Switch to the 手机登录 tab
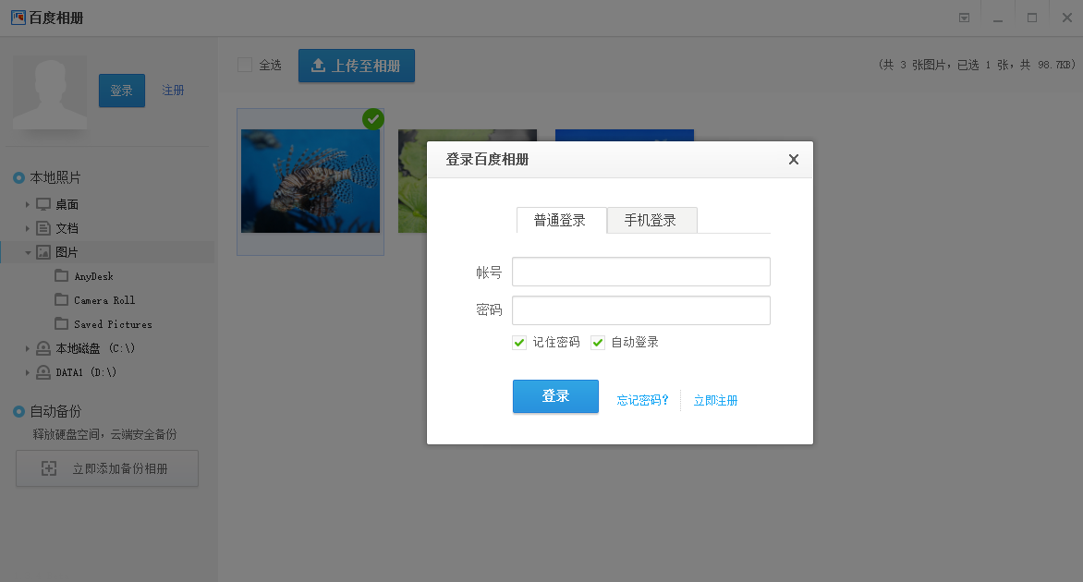 click(x=651, y=220)
